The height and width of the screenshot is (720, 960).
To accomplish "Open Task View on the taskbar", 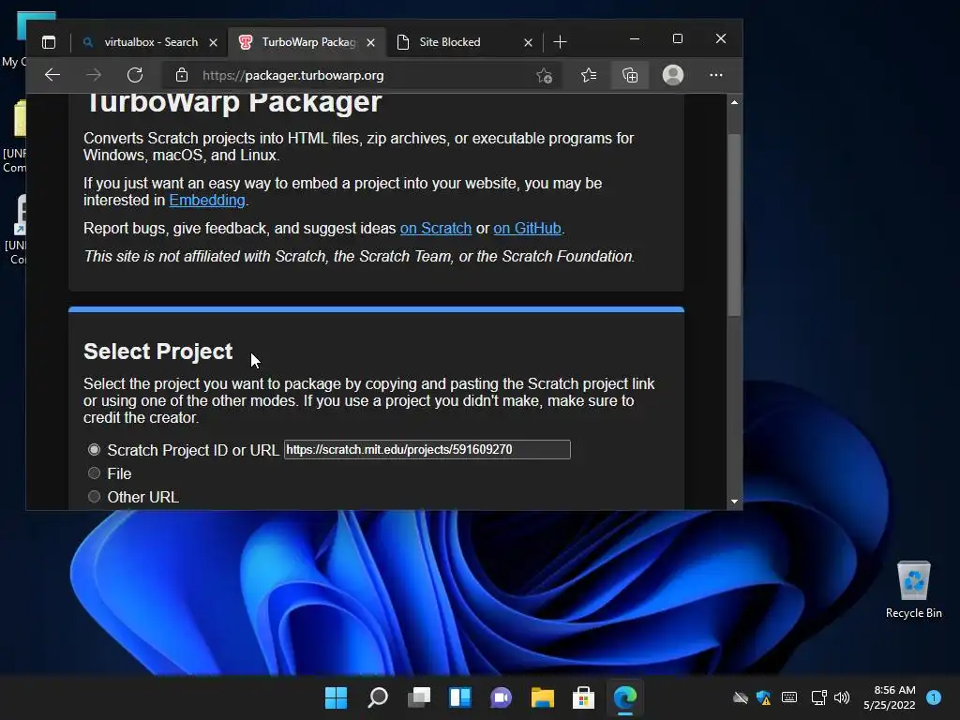I will tap(419, 697).
